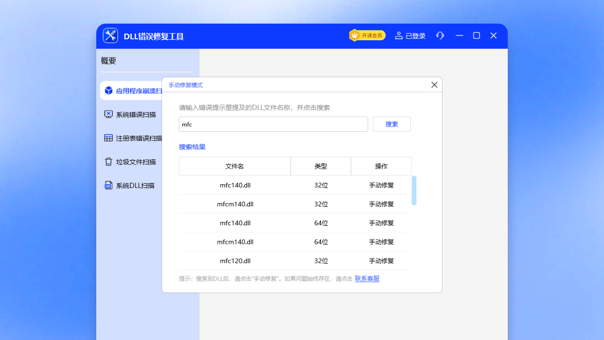This screenshot has height=340, width=604.
Task: Click the 开通会员 button
Action: (x=368, y=35)
